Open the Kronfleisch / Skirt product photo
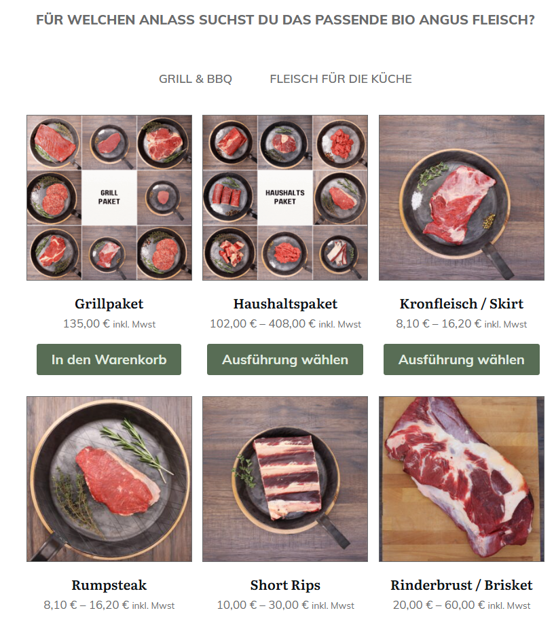 tap(461, 198)
